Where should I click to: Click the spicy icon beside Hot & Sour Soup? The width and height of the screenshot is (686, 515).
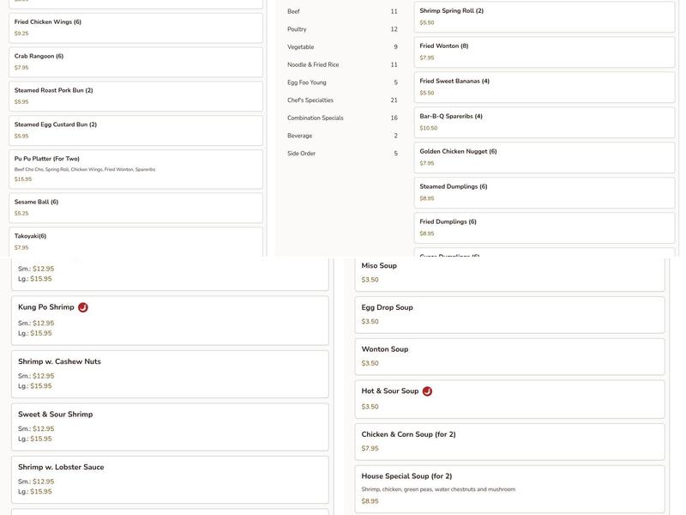point(427,391)
